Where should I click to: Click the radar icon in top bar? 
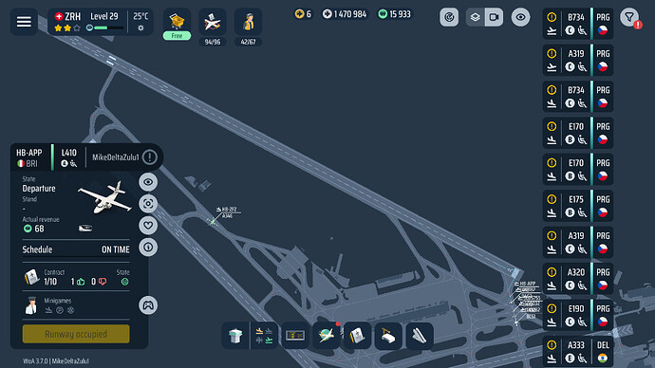pyautogui.click(x=449, y=17)
